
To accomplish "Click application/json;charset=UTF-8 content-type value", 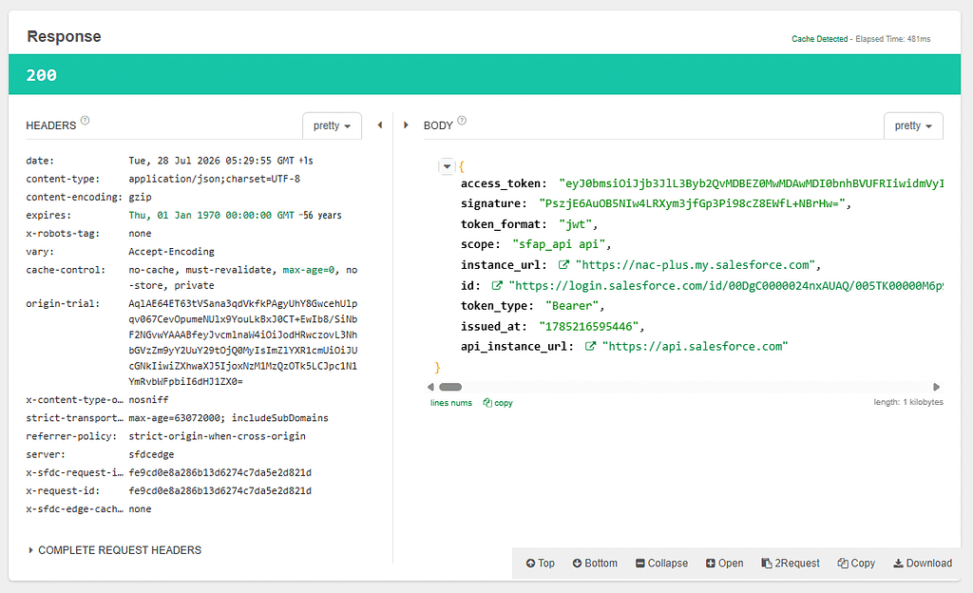I will pos(214,179).
